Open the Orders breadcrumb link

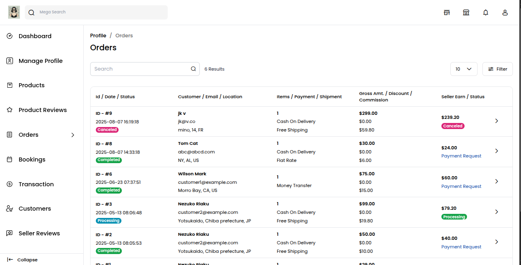tap(124, 35)
